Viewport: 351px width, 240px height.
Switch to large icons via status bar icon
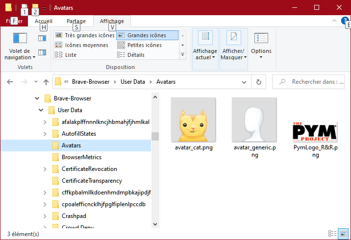(343, 234)
